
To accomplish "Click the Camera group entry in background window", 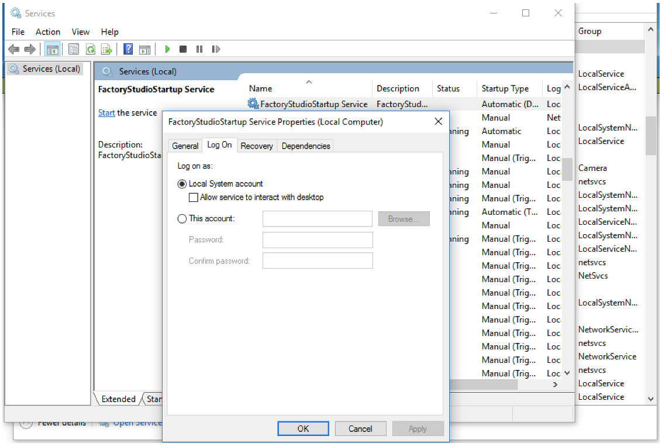I will pyautogui.click(x=592, y=168).
